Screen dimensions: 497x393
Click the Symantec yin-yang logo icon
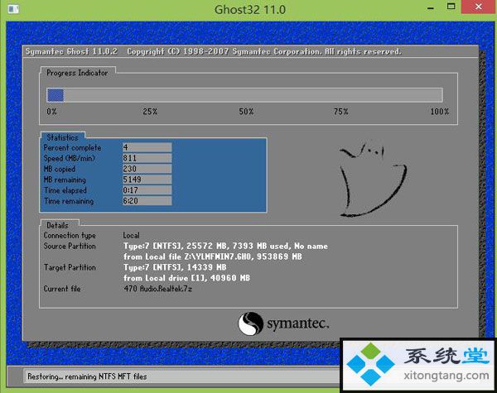tap(250, 324)
